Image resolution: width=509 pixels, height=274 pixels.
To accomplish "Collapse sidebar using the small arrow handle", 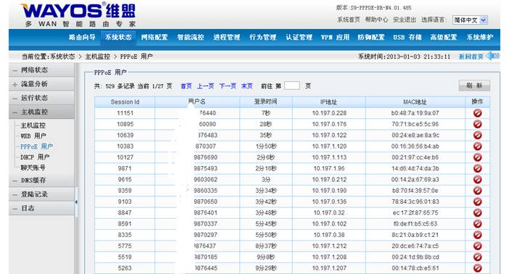I will (76, 202).
